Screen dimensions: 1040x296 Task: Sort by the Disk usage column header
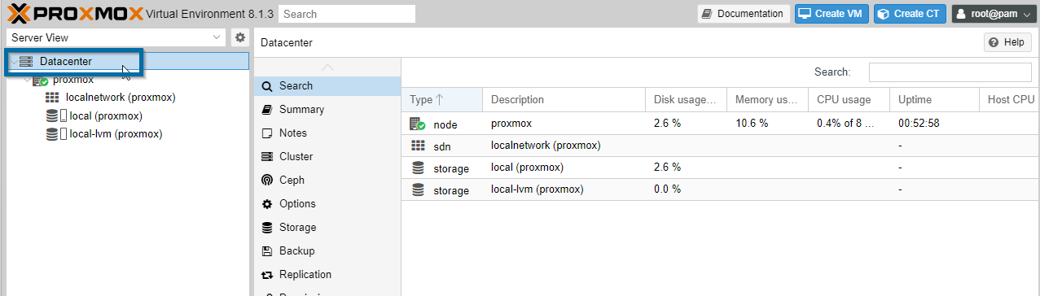tap(686, 99)
